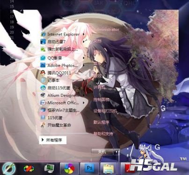The height and width of the screenshot is (175, 189).
Task: Show 所有程序 all programs list
Action: coord(53,140)
